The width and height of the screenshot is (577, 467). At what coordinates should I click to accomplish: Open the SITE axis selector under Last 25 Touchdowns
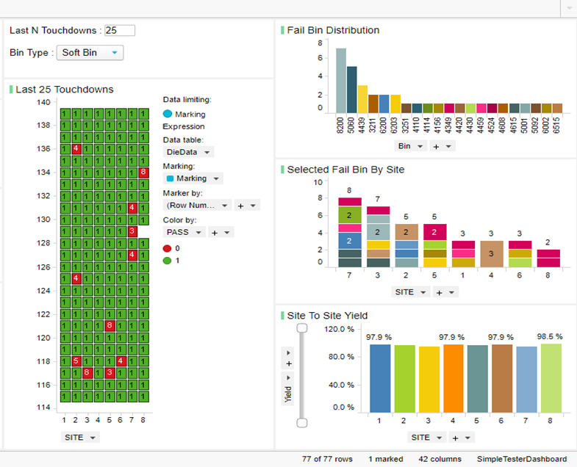pyautogui.click(x=80, y=437)
